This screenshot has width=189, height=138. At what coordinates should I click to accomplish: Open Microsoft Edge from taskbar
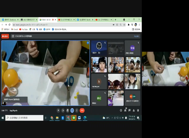tap(85, 118)
